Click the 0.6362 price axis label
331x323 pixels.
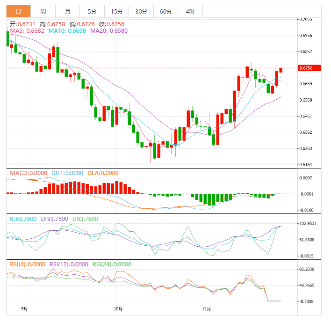(x=305, y=132)
